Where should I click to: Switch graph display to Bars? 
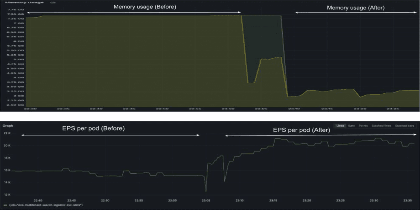pyautogui.click(x=351, y=126)
